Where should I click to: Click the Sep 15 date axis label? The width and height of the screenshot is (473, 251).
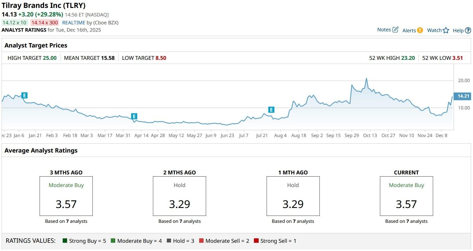click(333, 135)
